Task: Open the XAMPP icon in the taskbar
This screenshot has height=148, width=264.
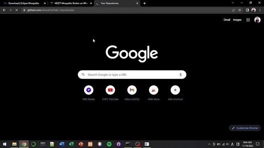Action: 90,144
